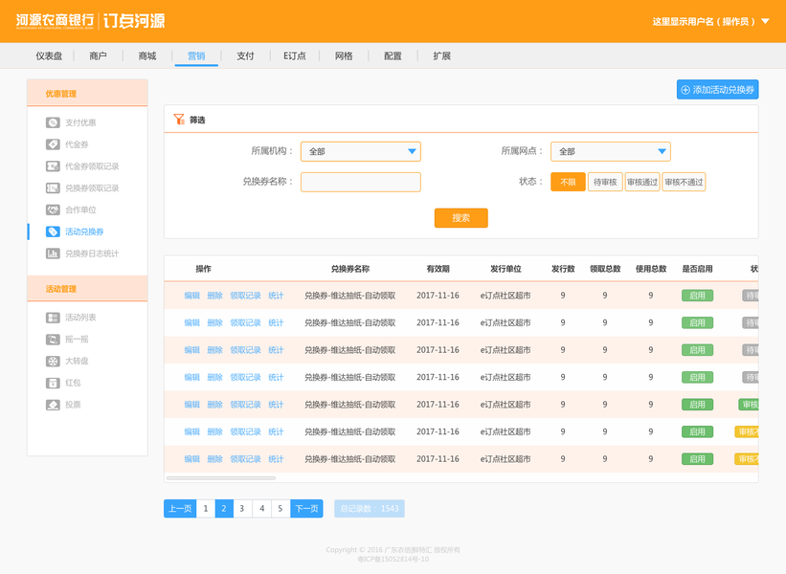Select 兑换券领取记录 sidebar icon

click(x=53, y=188)
